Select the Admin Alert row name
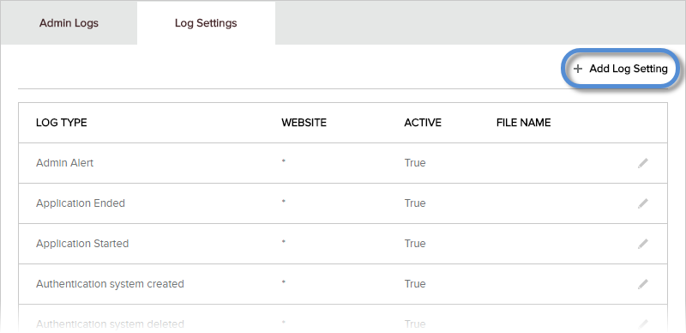 [x=65, y=163]
